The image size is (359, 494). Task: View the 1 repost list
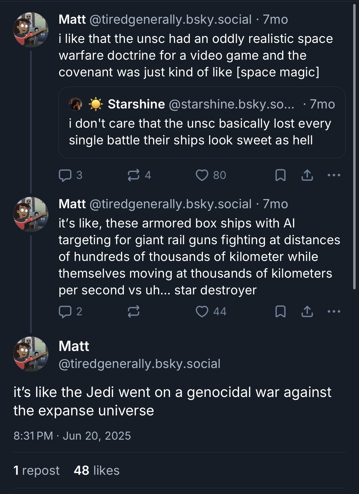(x=36, y=470)
